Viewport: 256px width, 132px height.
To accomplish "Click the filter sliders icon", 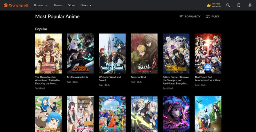I will (208, 16).
